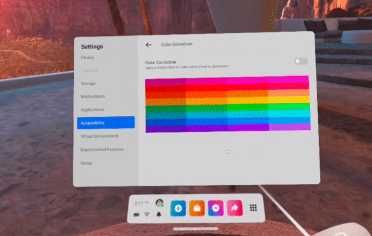
Task: Go to Notifications settings
Action: pos(93,96)
